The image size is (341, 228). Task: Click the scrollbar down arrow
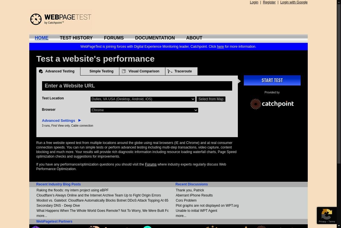tap(339, 226)
